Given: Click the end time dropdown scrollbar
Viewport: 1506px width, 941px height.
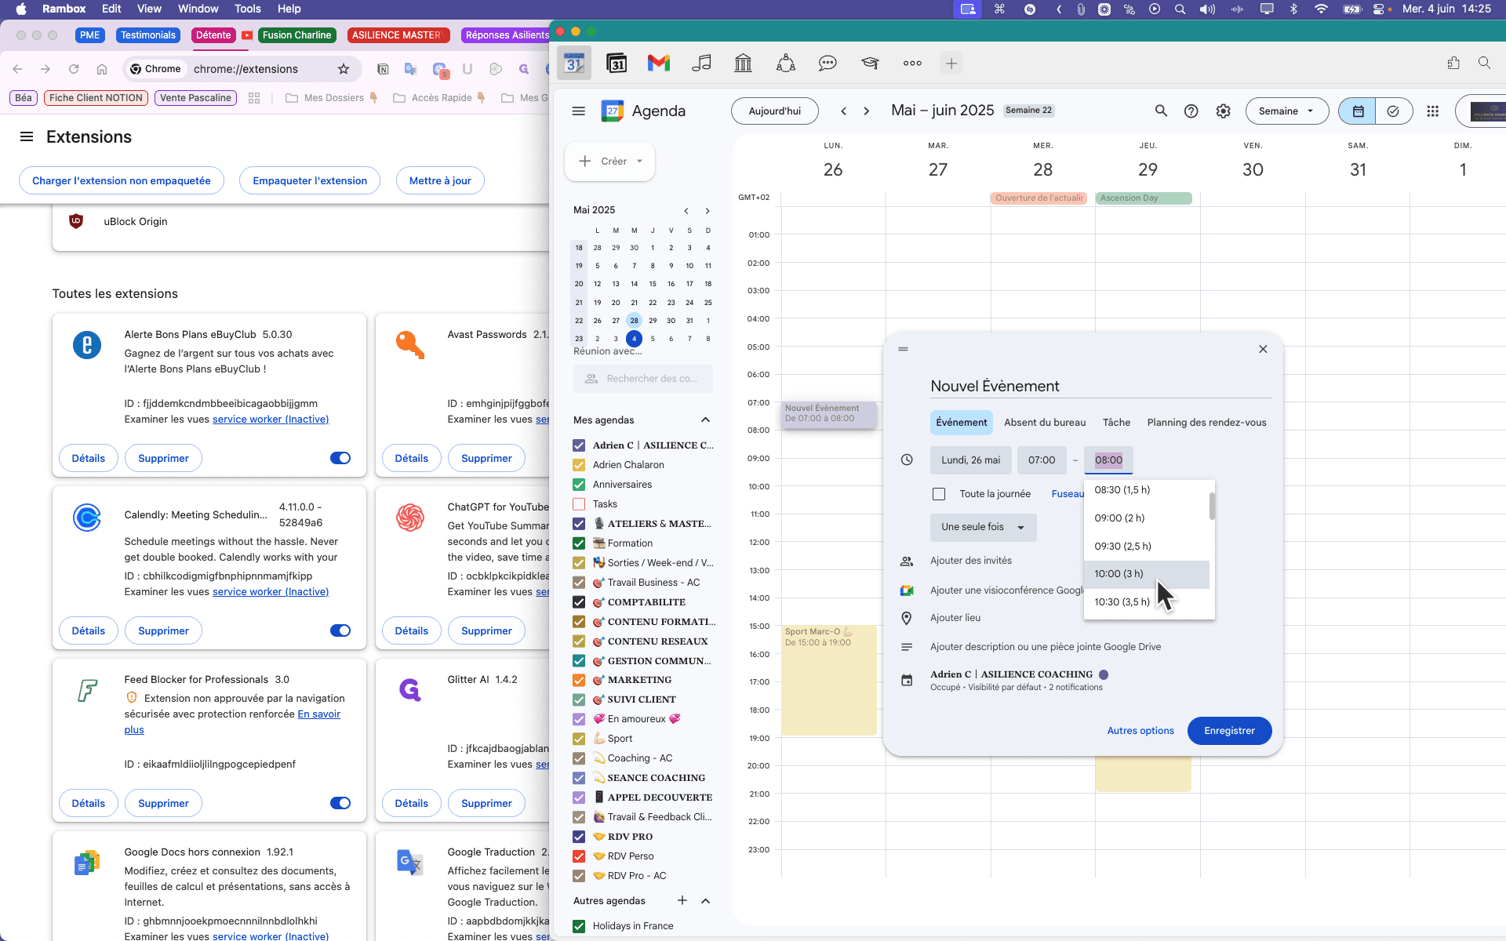Looking at the screenshot, I should point(1212,507).
